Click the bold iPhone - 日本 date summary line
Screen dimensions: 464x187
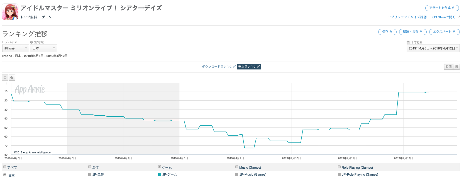pos(35,56)
